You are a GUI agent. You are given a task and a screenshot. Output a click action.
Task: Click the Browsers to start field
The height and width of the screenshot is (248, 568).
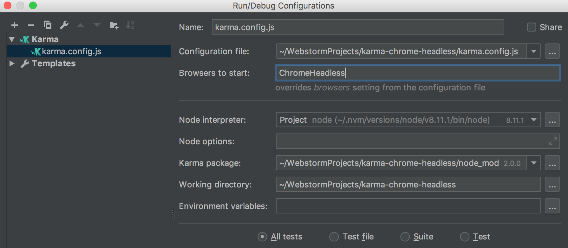[418, 73]
